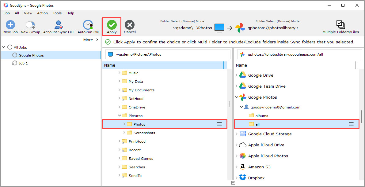Open the Action menu

(42, 13)
